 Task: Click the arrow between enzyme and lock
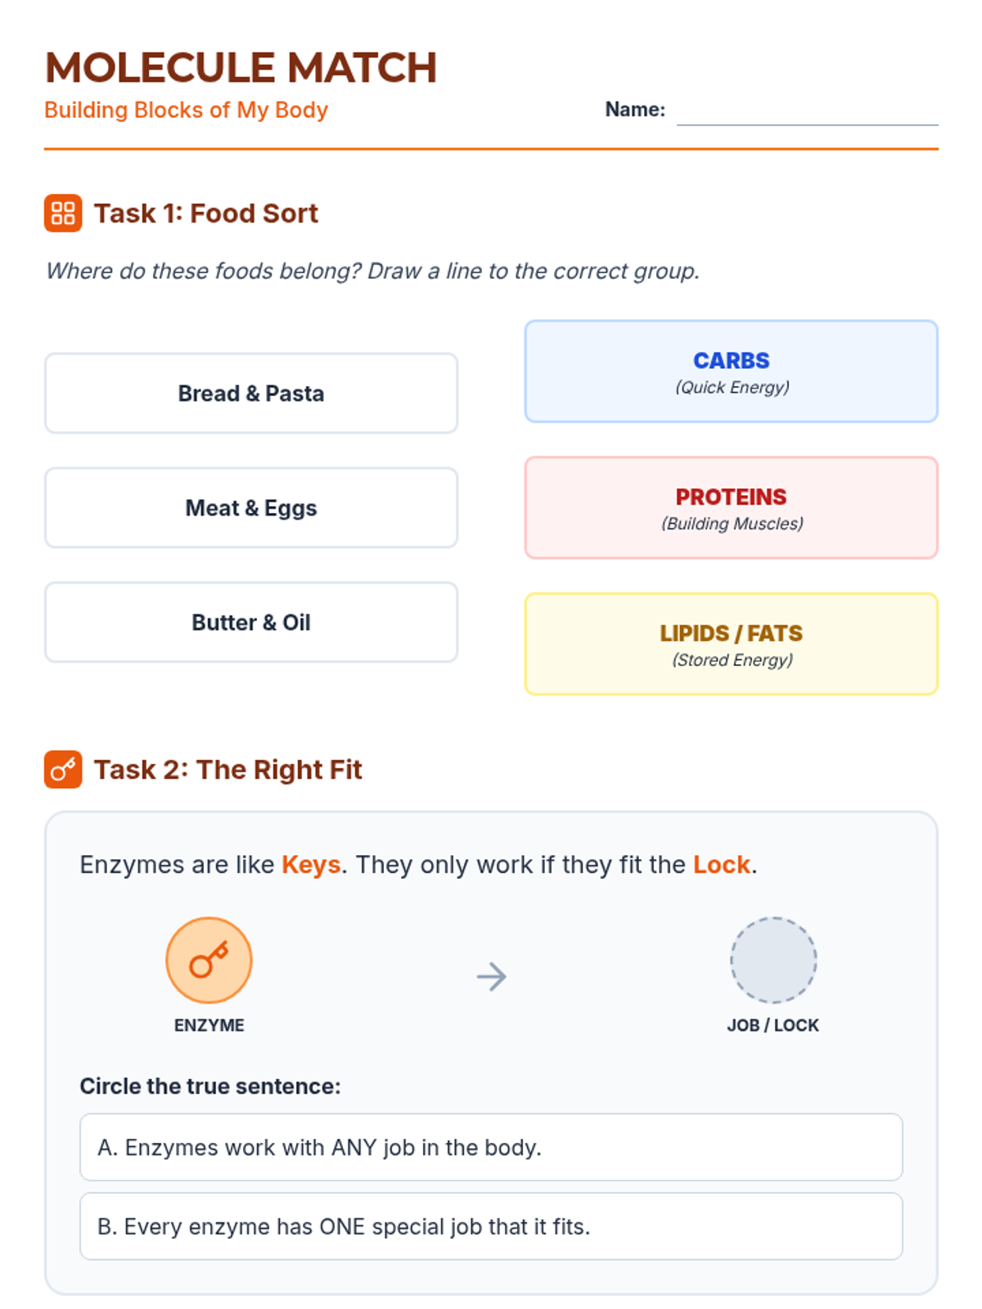(491, 976)
